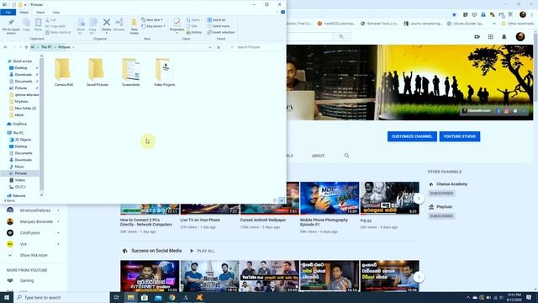Open the Explorer help icon

tap(282, 12)
